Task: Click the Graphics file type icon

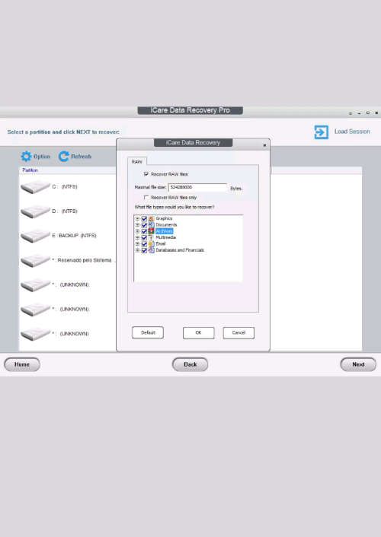Action: coord(151,218)
